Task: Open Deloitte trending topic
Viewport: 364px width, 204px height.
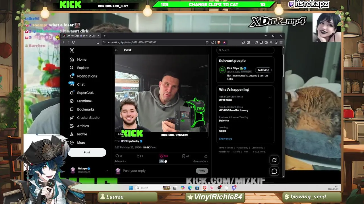Action: 224,121
